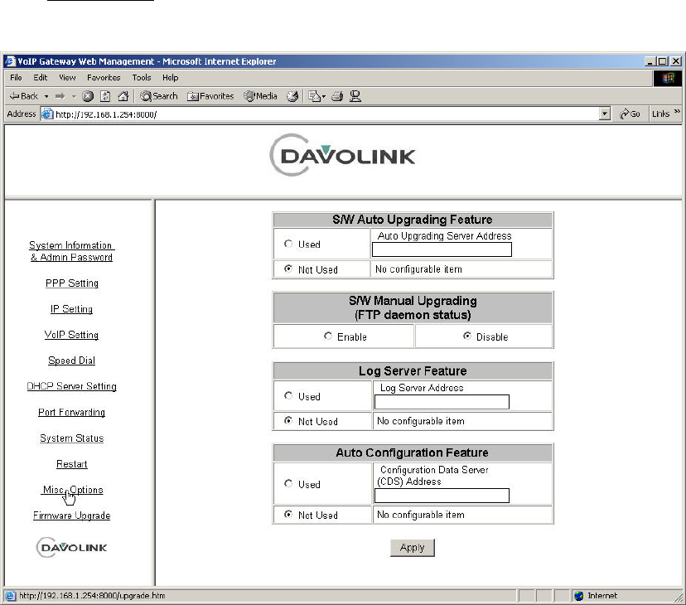Click the Refresh page icon
This screenshot has width=686, height=605.
pyautogui.click(x=105, y=96)
